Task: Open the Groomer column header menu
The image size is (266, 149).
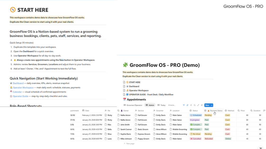Action: click(158, 111)
